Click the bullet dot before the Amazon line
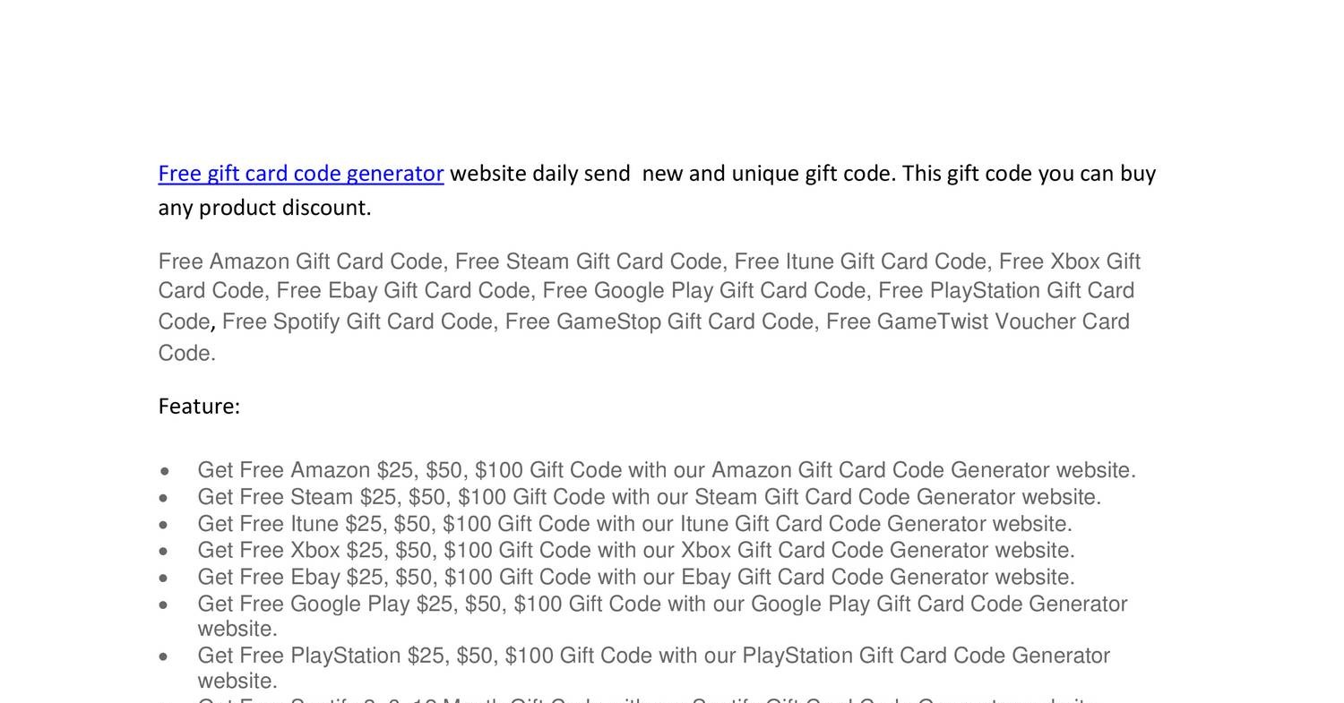Image resolution: width=1344 pixels, height=703 pixels. point(164,471)
